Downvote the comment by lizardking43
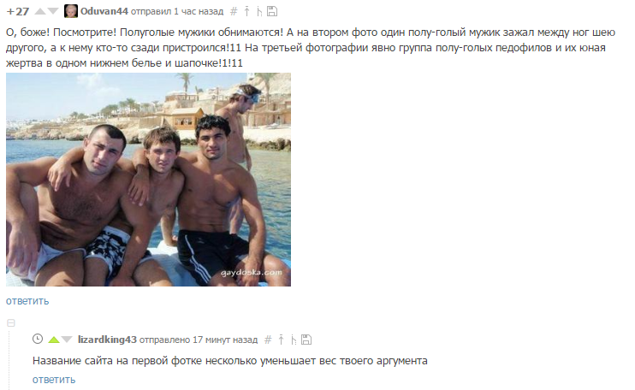635x390 pixels. click(x=67, y=340)
